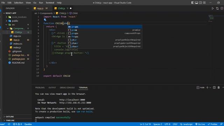This screenshot has height=126, width=224.
Task: Split the terminal panel
Action: (214, 87)
